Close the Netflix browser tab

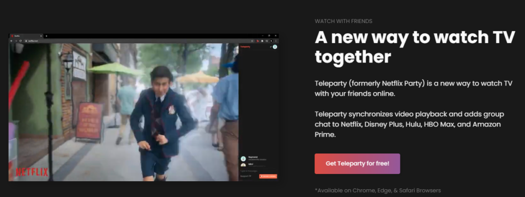(41, 36)
